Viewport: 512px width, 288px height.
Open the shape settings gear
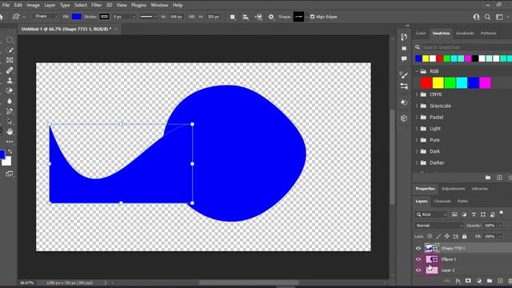(x=271, y=17)
